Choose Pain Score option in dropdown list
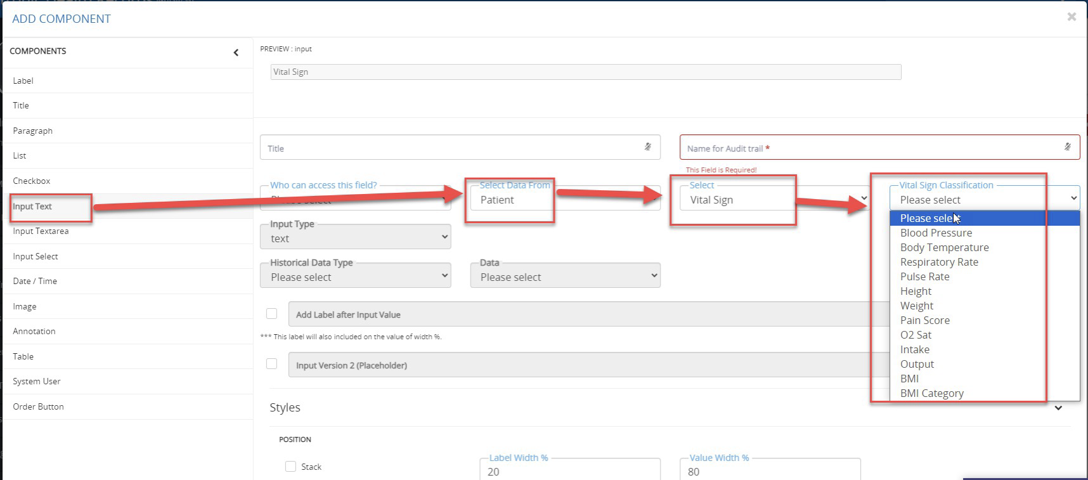 tap(924, 321)
